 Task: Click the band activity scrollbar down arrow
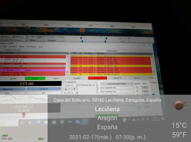(x=67, y=74)
